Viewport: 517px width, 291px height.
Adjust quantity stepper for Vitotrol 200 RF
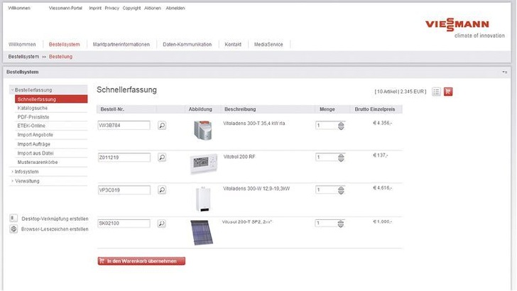[341, 158]
